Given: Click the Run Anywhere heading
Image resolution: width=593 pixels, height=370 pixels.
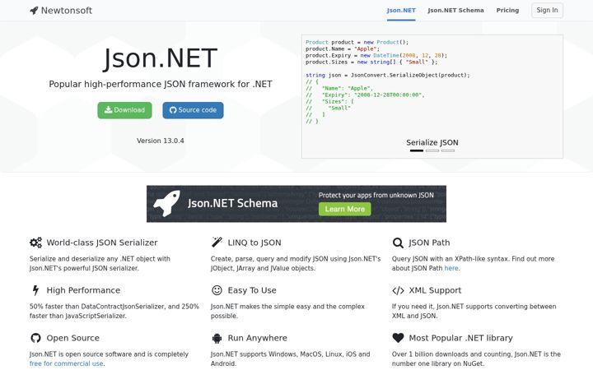Looking at the screenshot, I should pos(257,338).
